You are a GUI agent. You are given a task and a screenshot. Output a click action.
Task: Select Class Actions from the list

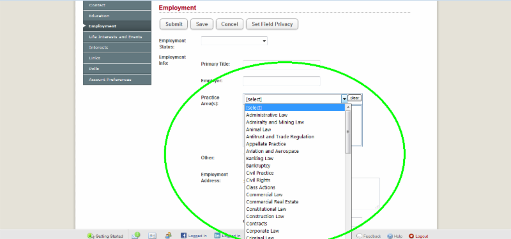294,187
